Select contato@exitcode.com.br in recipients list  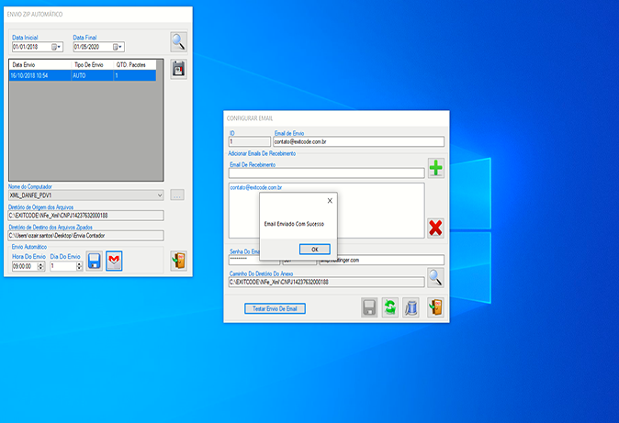(x=256, y=187)
